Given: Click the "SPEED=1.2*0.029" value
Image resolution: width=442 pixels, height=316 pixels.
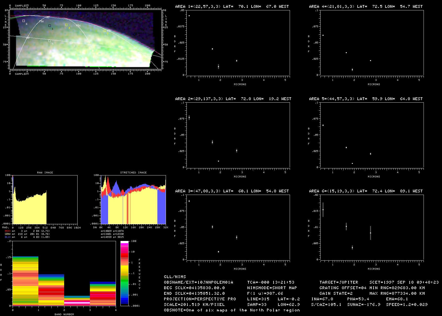Looking at the screenshot, I should pos(407,305).
